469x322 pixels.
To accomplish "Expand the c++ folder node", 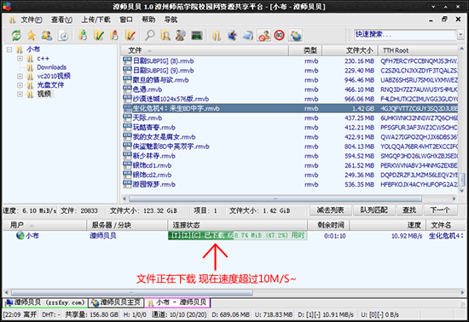I will 20,58.
